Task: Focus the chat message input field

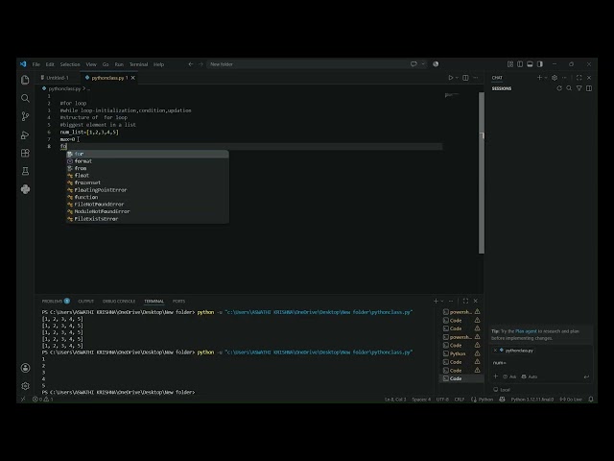Action: [540, 363]
